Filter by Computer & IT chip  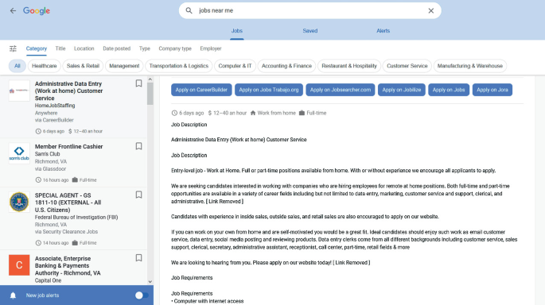point(235,66)
